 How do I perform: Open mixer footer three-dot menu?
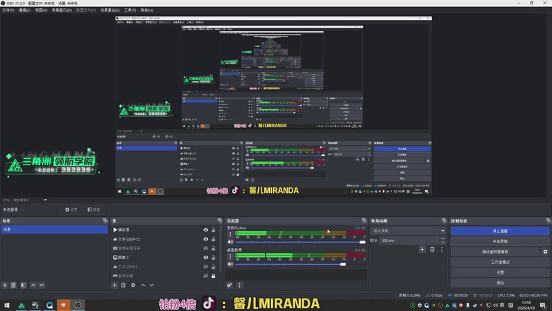coord(239,285)
